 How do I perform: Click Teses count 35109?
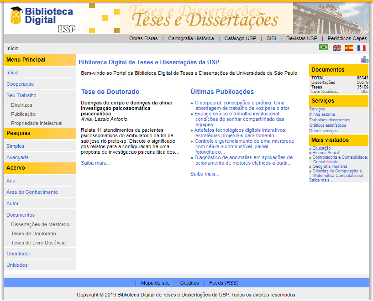coord(362,87)
